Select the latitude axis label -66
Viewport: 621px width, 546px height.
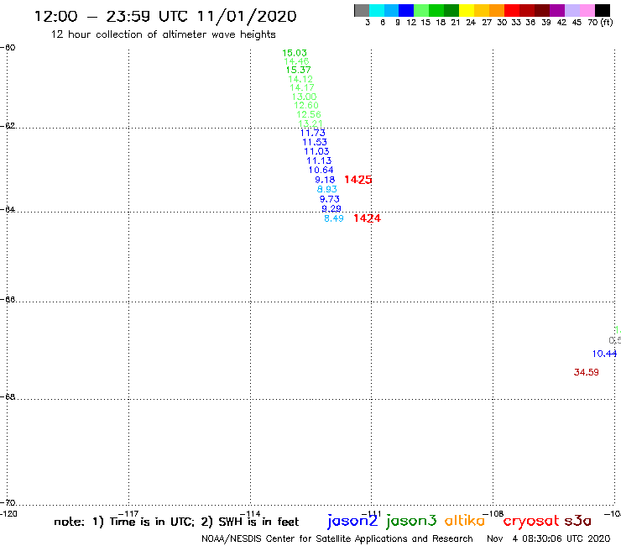coord(8,299)
